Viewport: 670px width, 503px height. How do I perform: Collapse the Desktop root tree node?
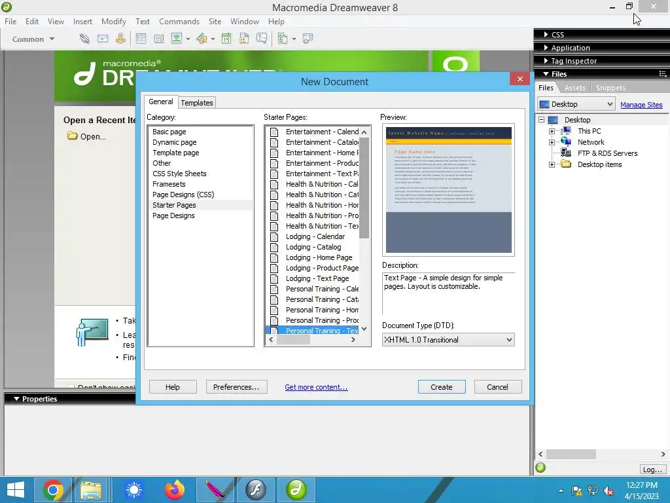(541, 120)
